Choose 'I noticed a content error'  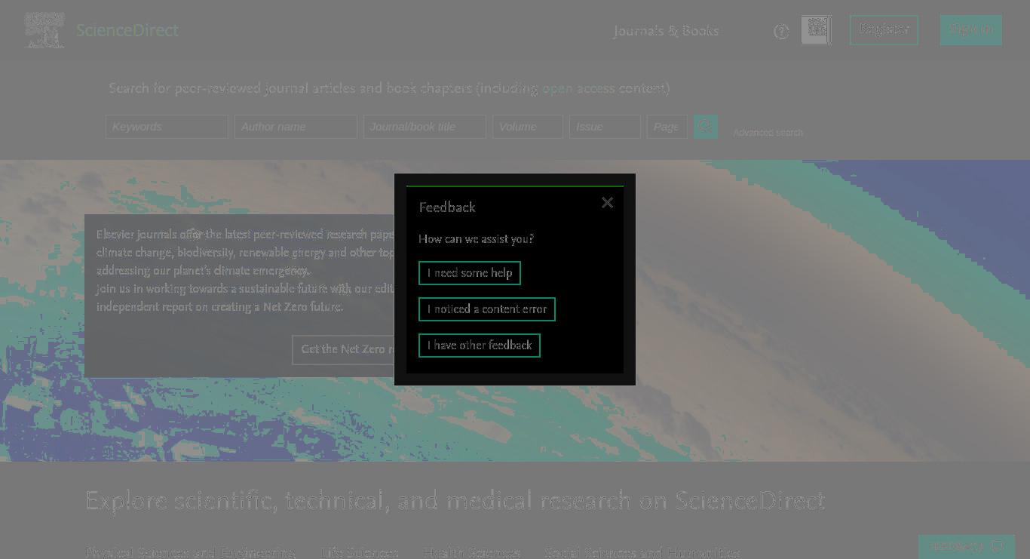[487, 309]
